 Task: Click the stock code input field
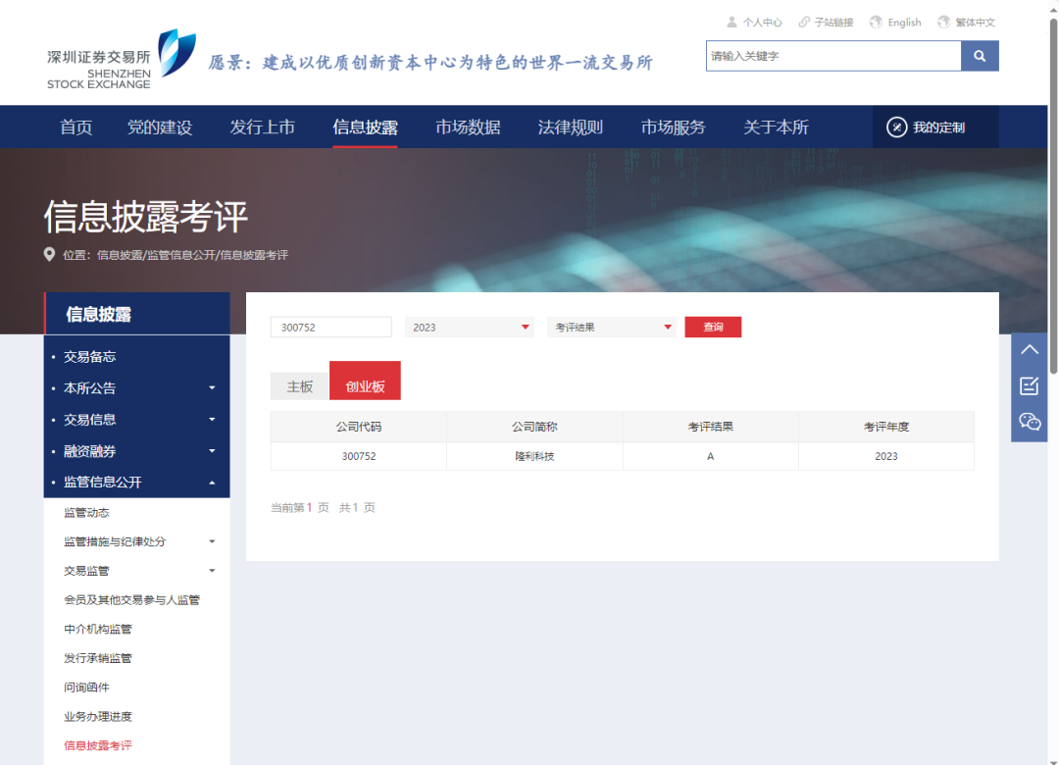pyautogui.click(x=330, y=327)
